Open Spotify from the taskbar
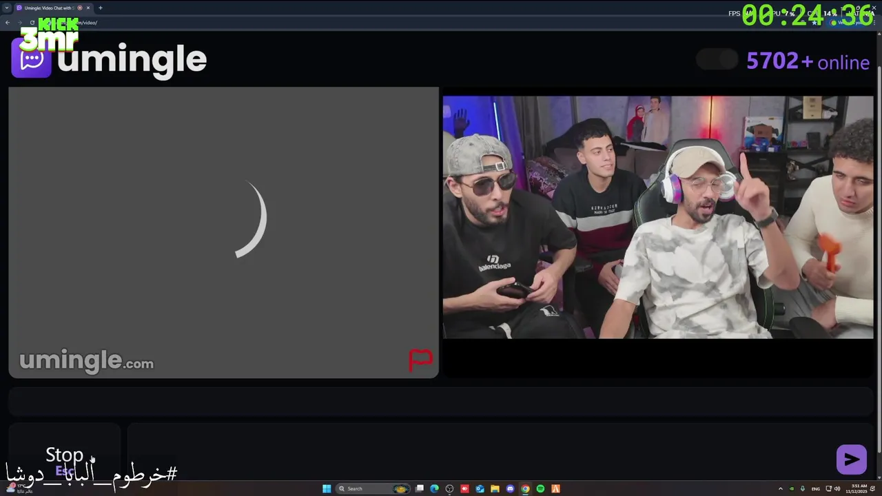This screenshot has height=496, width=882. tap(540, 488)
